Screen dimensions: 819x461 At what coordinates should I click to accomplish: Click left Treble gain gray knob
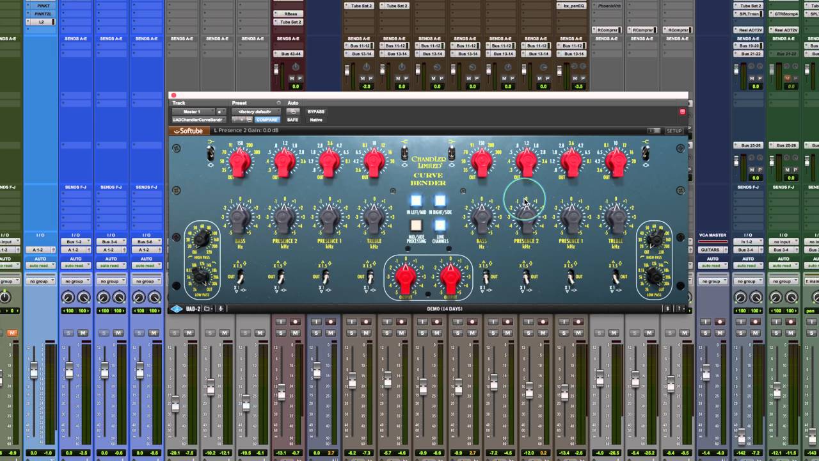(374, 219)
